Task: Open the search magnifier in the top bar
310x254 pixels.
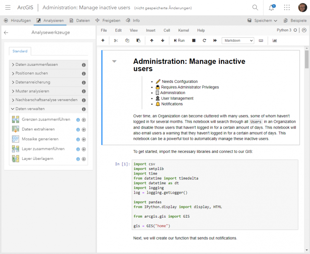Action: coord(255,7)
